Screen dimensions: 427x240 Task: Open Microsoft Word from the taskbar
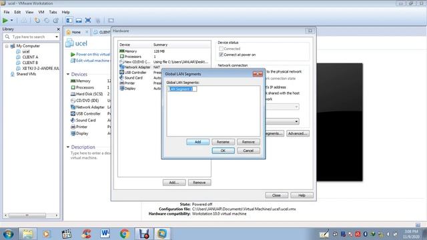pyautogui.click(x=105, y=234)
